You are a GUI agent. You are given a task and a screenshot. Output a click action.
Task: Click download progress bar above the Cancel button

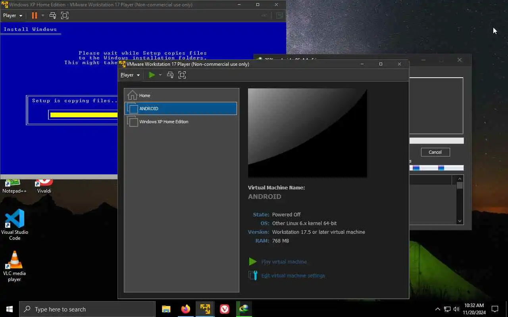(436, 141)
